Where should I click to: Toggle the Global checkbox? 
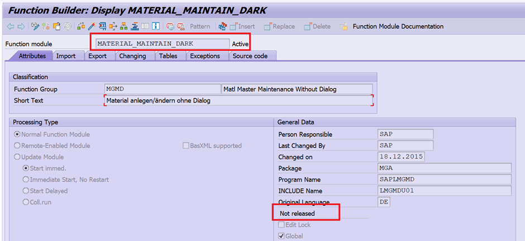tap(282, 236)
